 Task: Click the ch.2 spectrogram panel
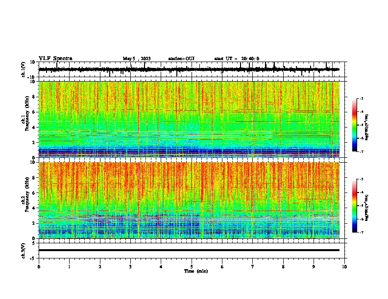189,200
